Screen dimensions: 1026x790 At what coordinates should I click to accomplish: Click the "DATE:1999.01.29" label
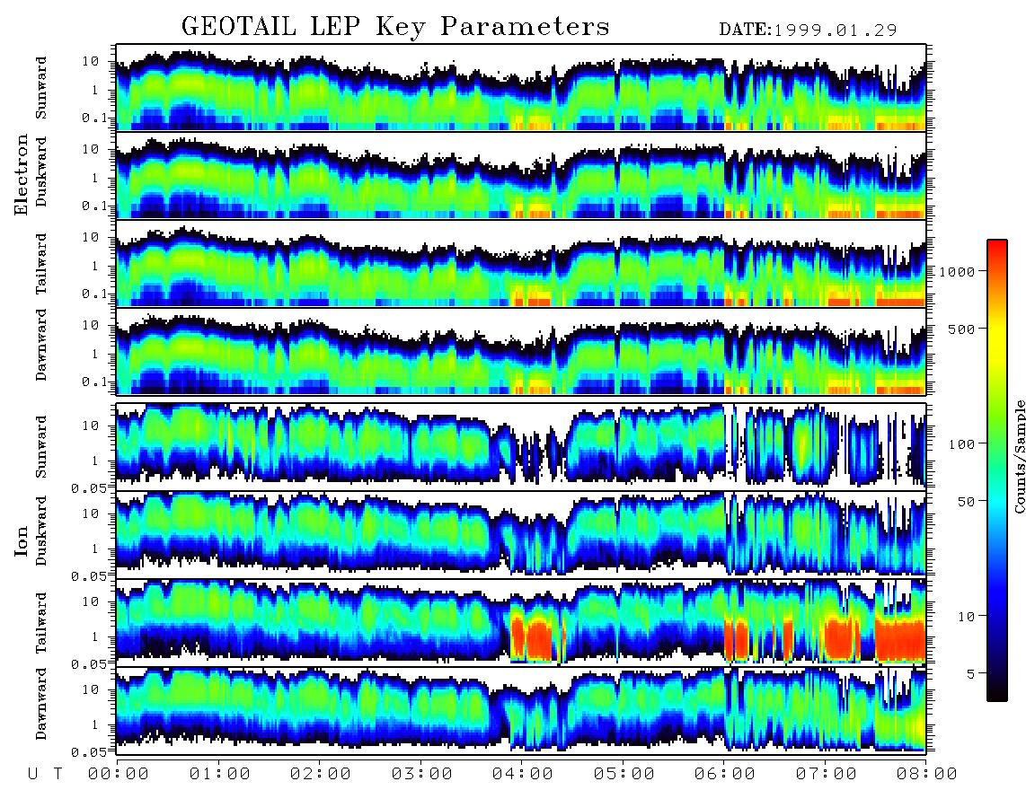tap(808, 30)
